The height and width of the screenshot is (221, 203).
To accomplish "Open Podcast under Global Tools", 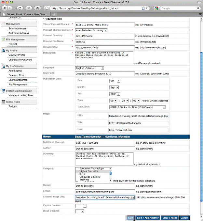I will [x=13, y=106].
